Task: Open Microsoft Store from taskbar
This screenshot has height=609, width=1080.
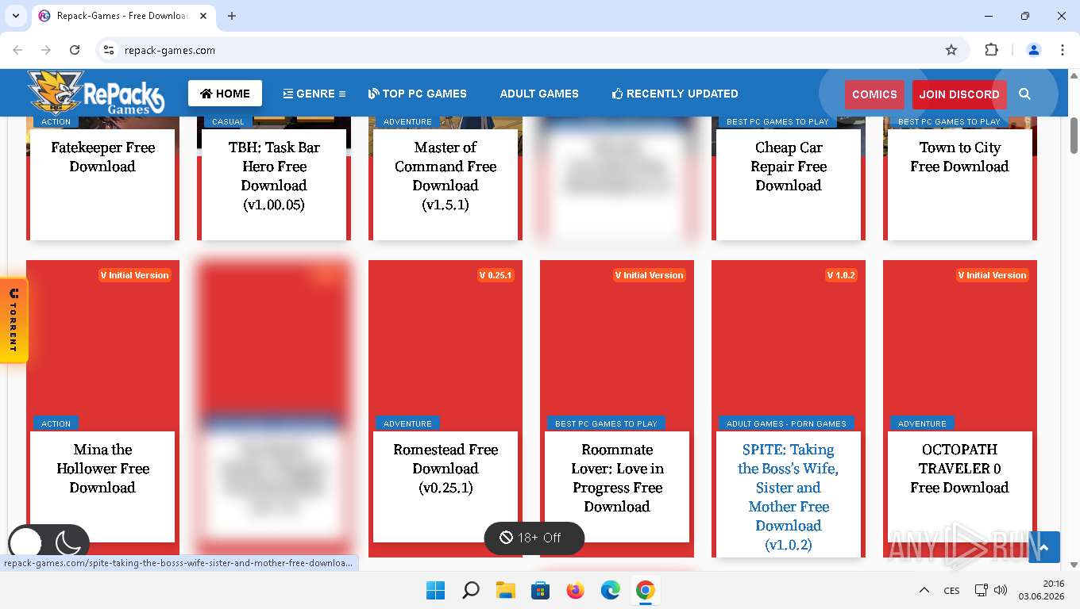Action: click(x=541, y=590)
